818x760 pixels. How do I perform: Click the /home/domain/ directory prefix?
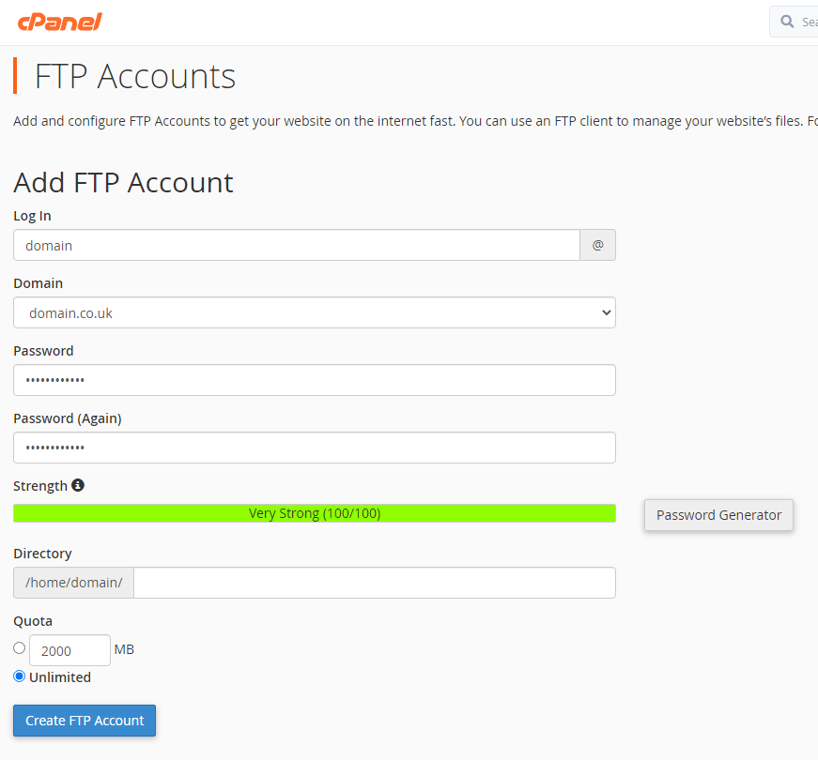72,583
